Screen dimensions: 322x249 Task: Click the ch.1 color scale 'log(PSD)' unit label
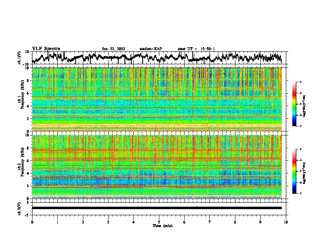(305, 106)
